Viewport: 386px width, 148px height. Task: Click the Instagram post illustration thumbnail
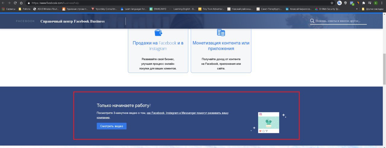point(269,122)
